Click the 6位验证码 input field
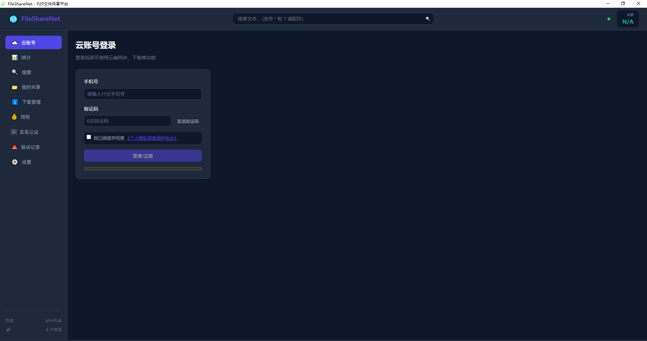This screenshot has height=341, width=647. pos(127,121)
